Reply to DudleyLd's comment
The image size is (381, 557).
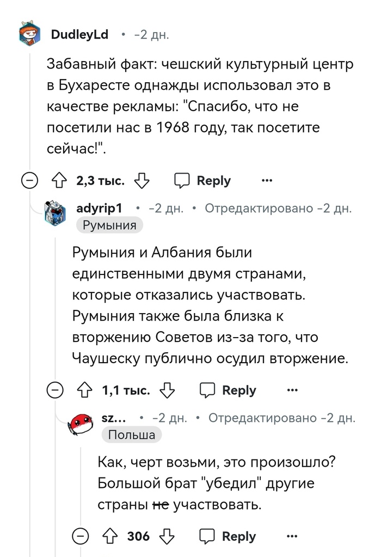202,181
